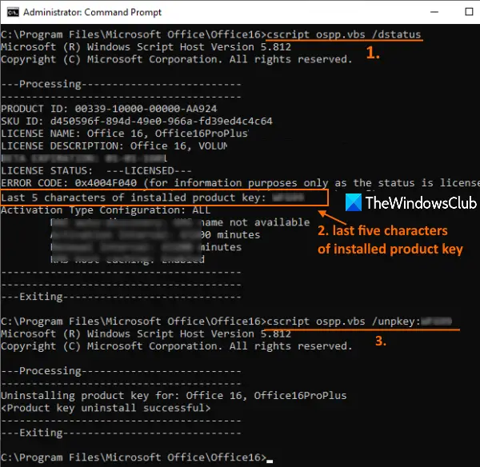Click the 'ERROR CODE: 0x4004F040' line
This screenshot has width=480, height=467.
click(240, 183)
